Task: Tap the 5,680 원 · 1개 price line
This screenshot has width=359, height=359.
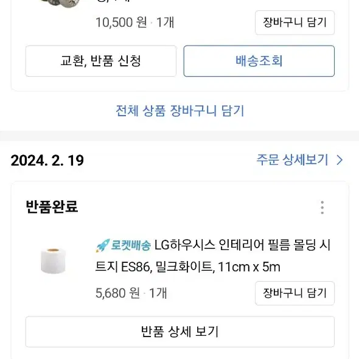Action: 131,293
